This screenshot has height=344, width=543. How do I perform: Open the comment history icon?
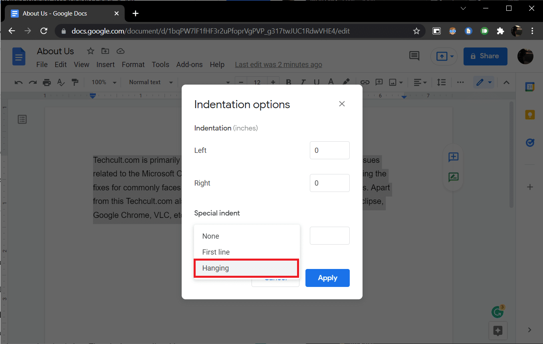(414, 56)
